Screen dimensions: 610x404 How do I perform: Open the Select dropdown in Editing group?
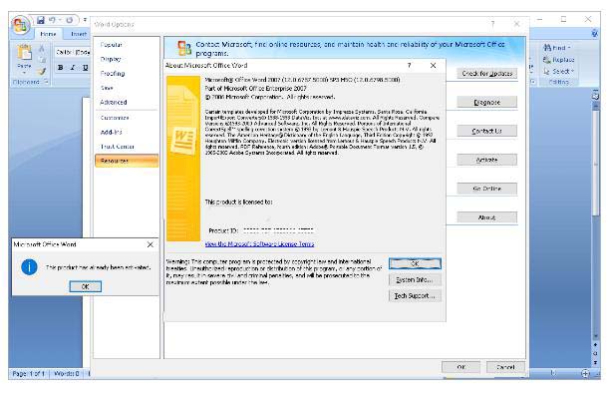tap(558, 71)
